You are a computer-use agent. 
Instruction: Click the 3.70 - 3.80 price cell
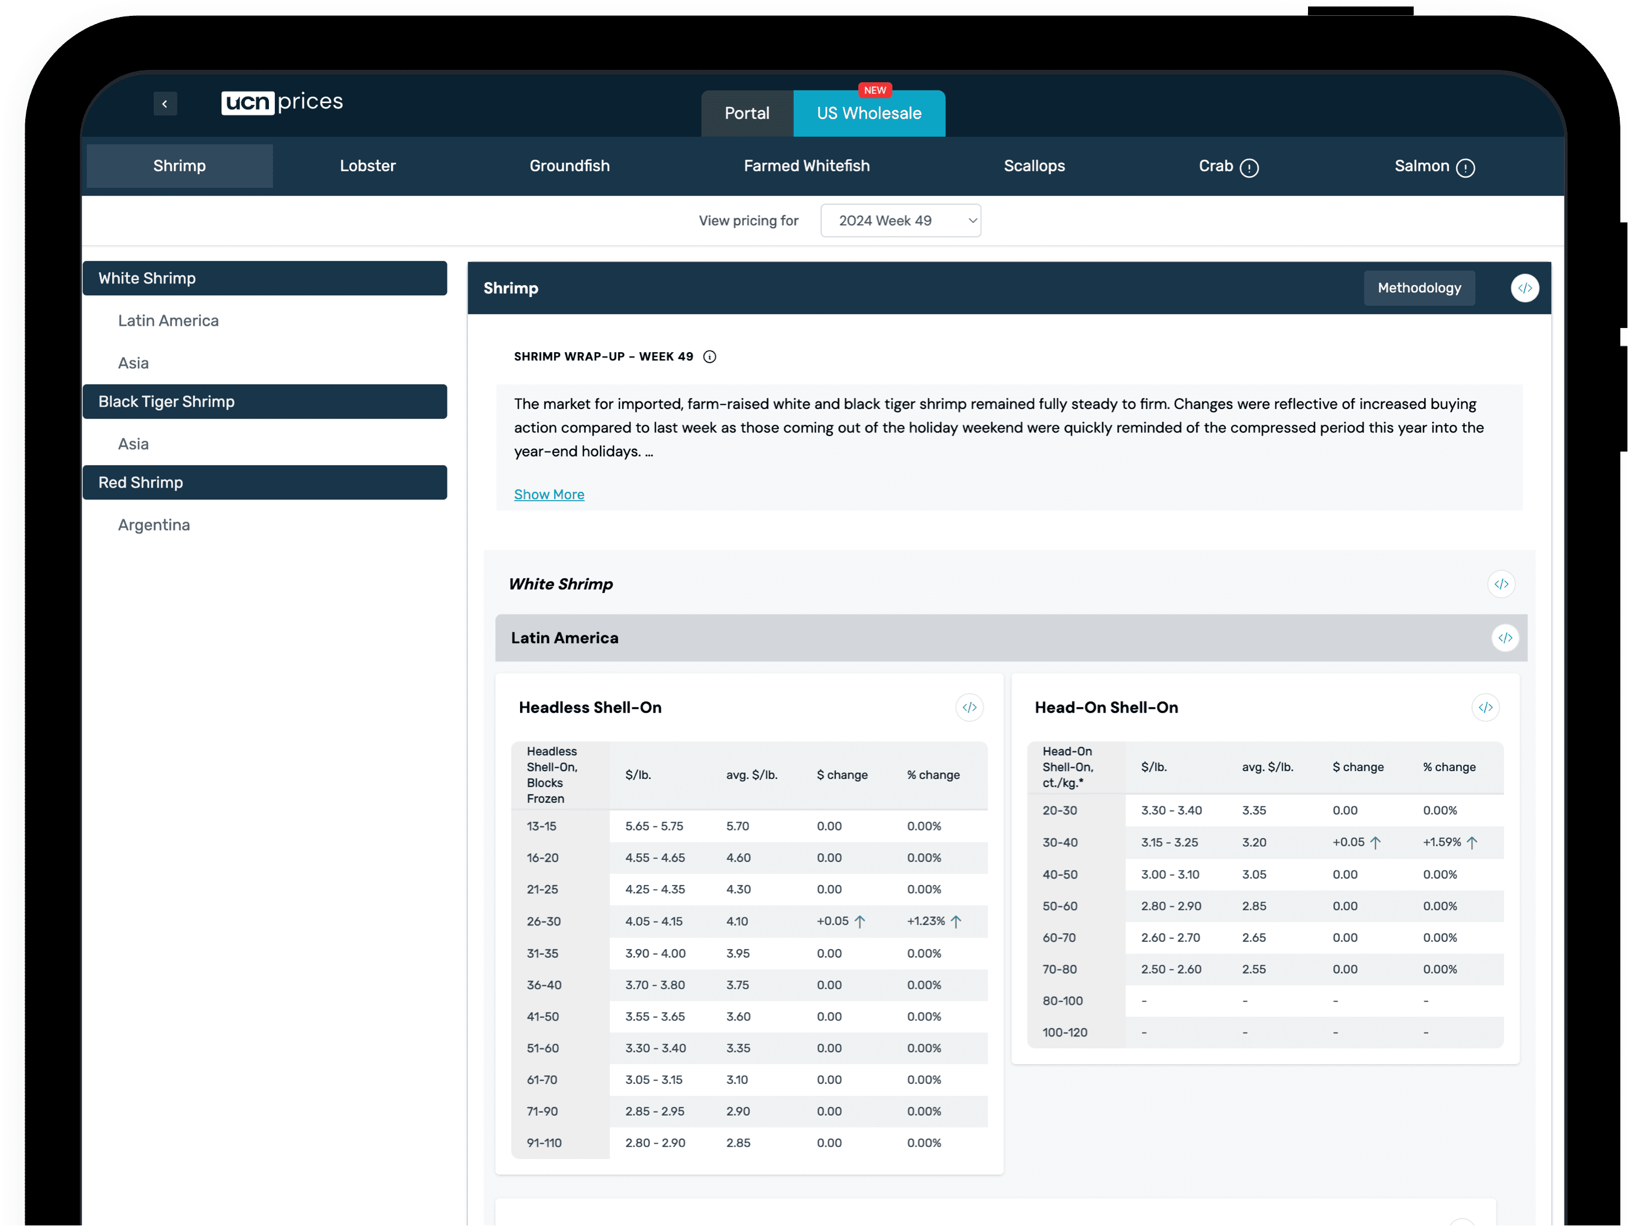click(654, 985)
